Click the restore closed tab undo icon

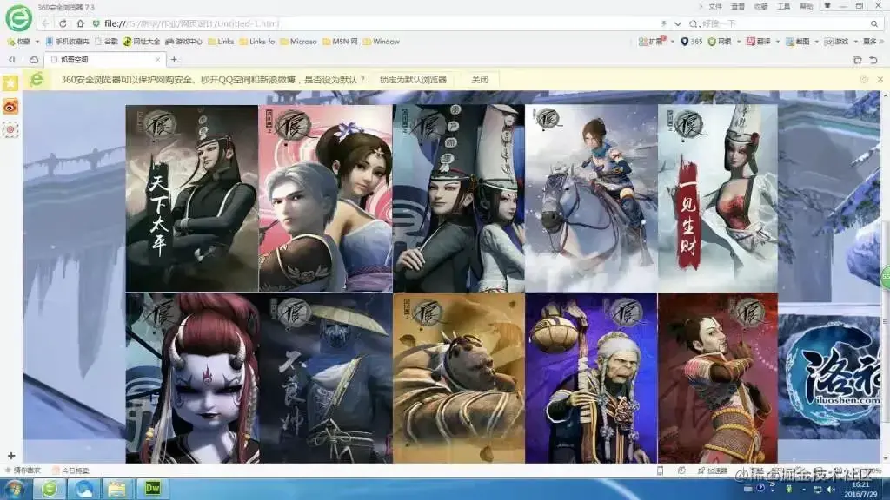[874, 60]
